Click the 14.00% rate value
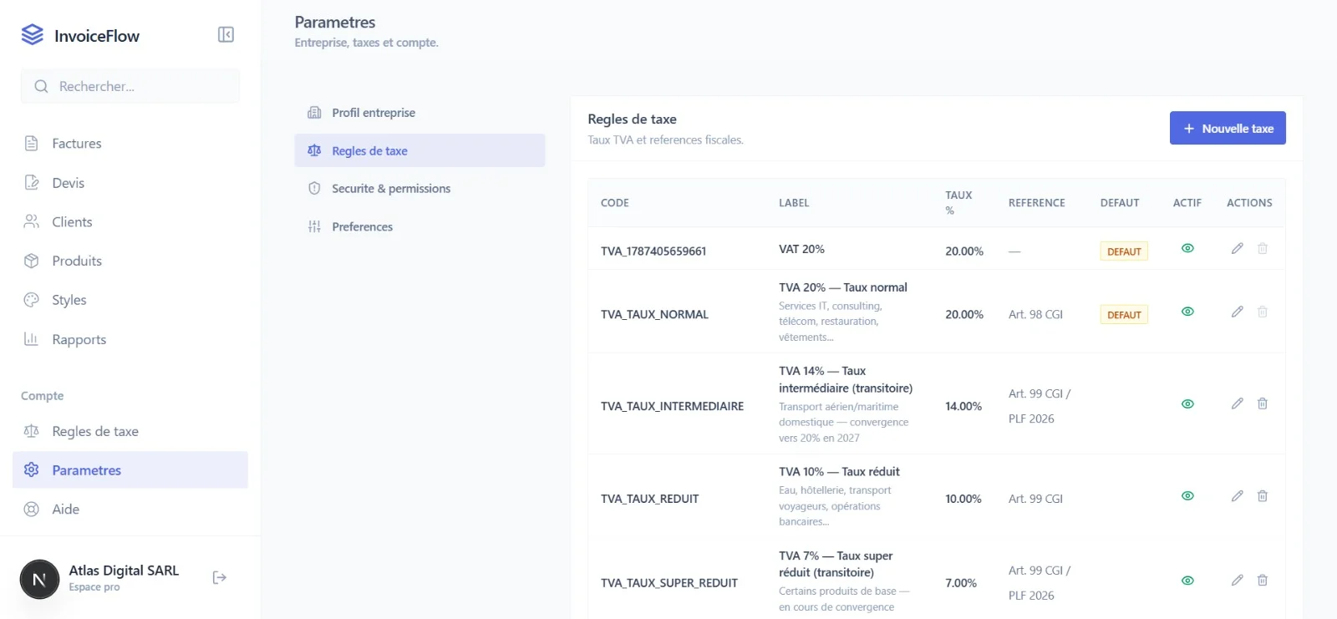1337x619 pixels. pos(963,406)
